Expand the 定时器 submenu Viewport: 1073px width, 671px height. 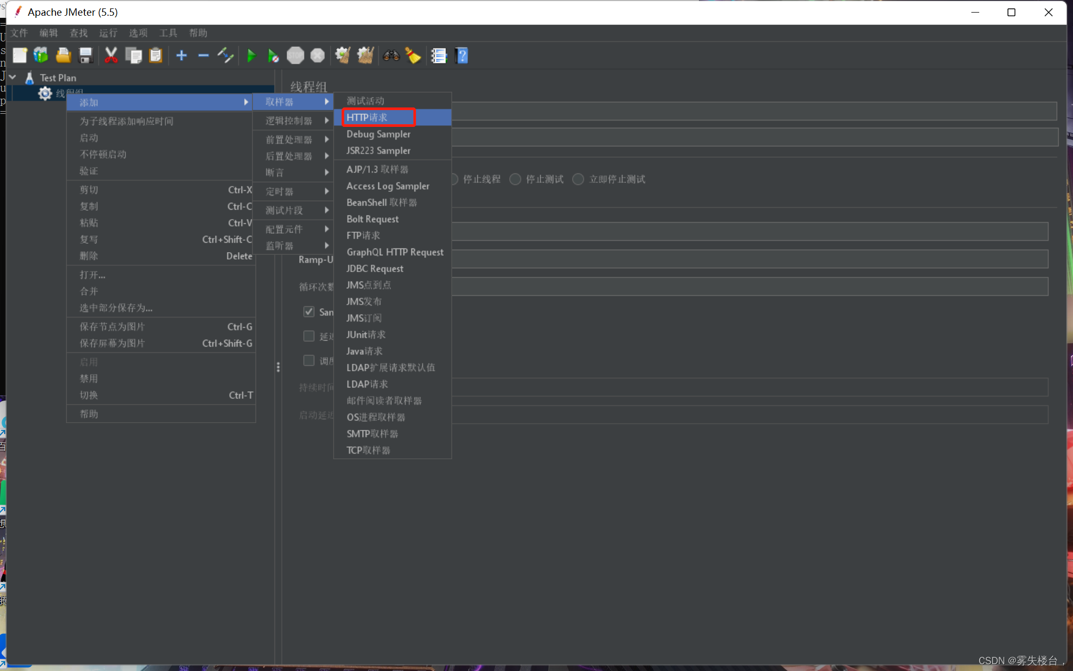tap(293, 191)
